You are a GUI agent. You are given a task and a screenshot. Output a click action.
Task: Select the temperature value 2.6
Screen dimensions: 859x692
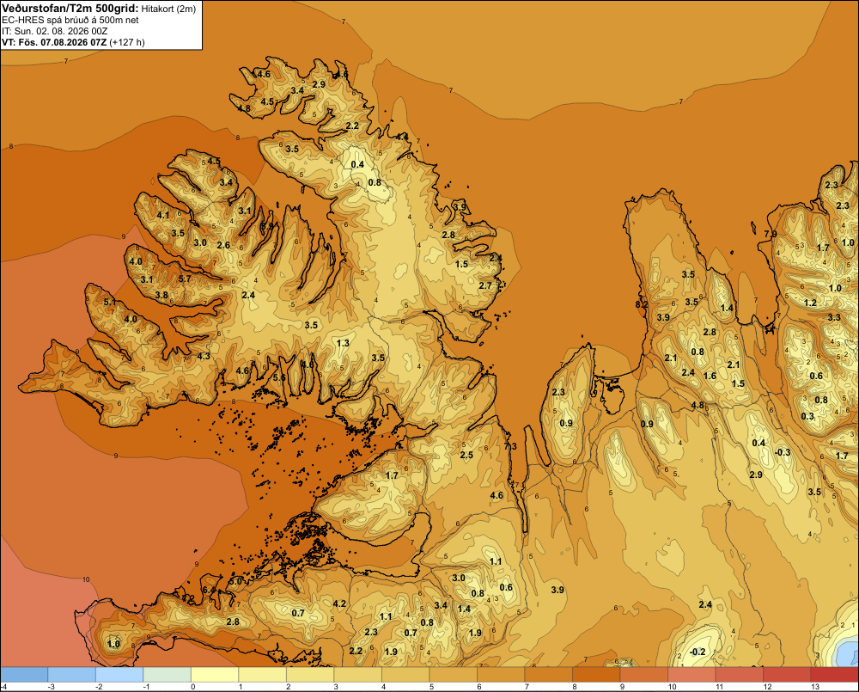point(223,245)
